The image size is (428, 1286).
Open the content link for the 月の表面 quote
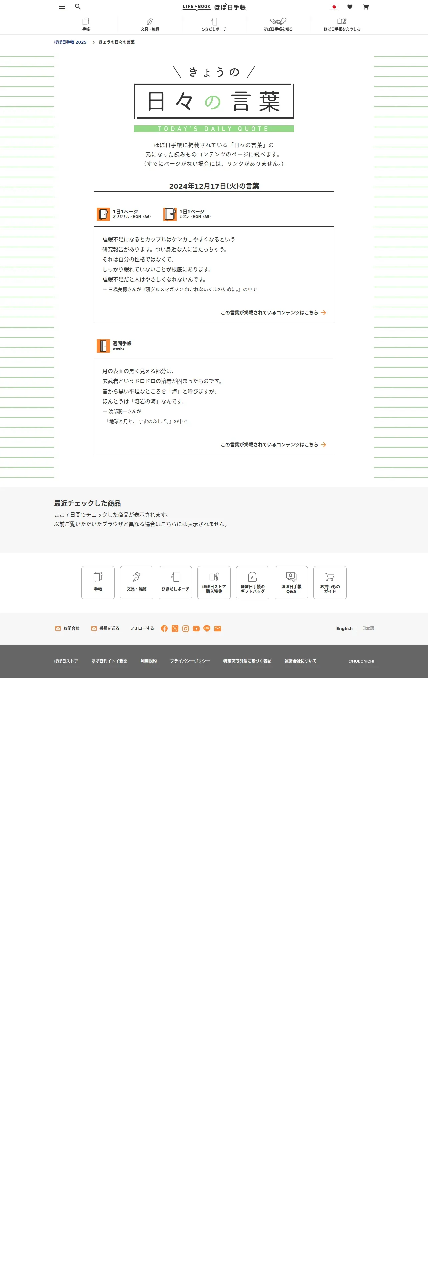point(274,445)
